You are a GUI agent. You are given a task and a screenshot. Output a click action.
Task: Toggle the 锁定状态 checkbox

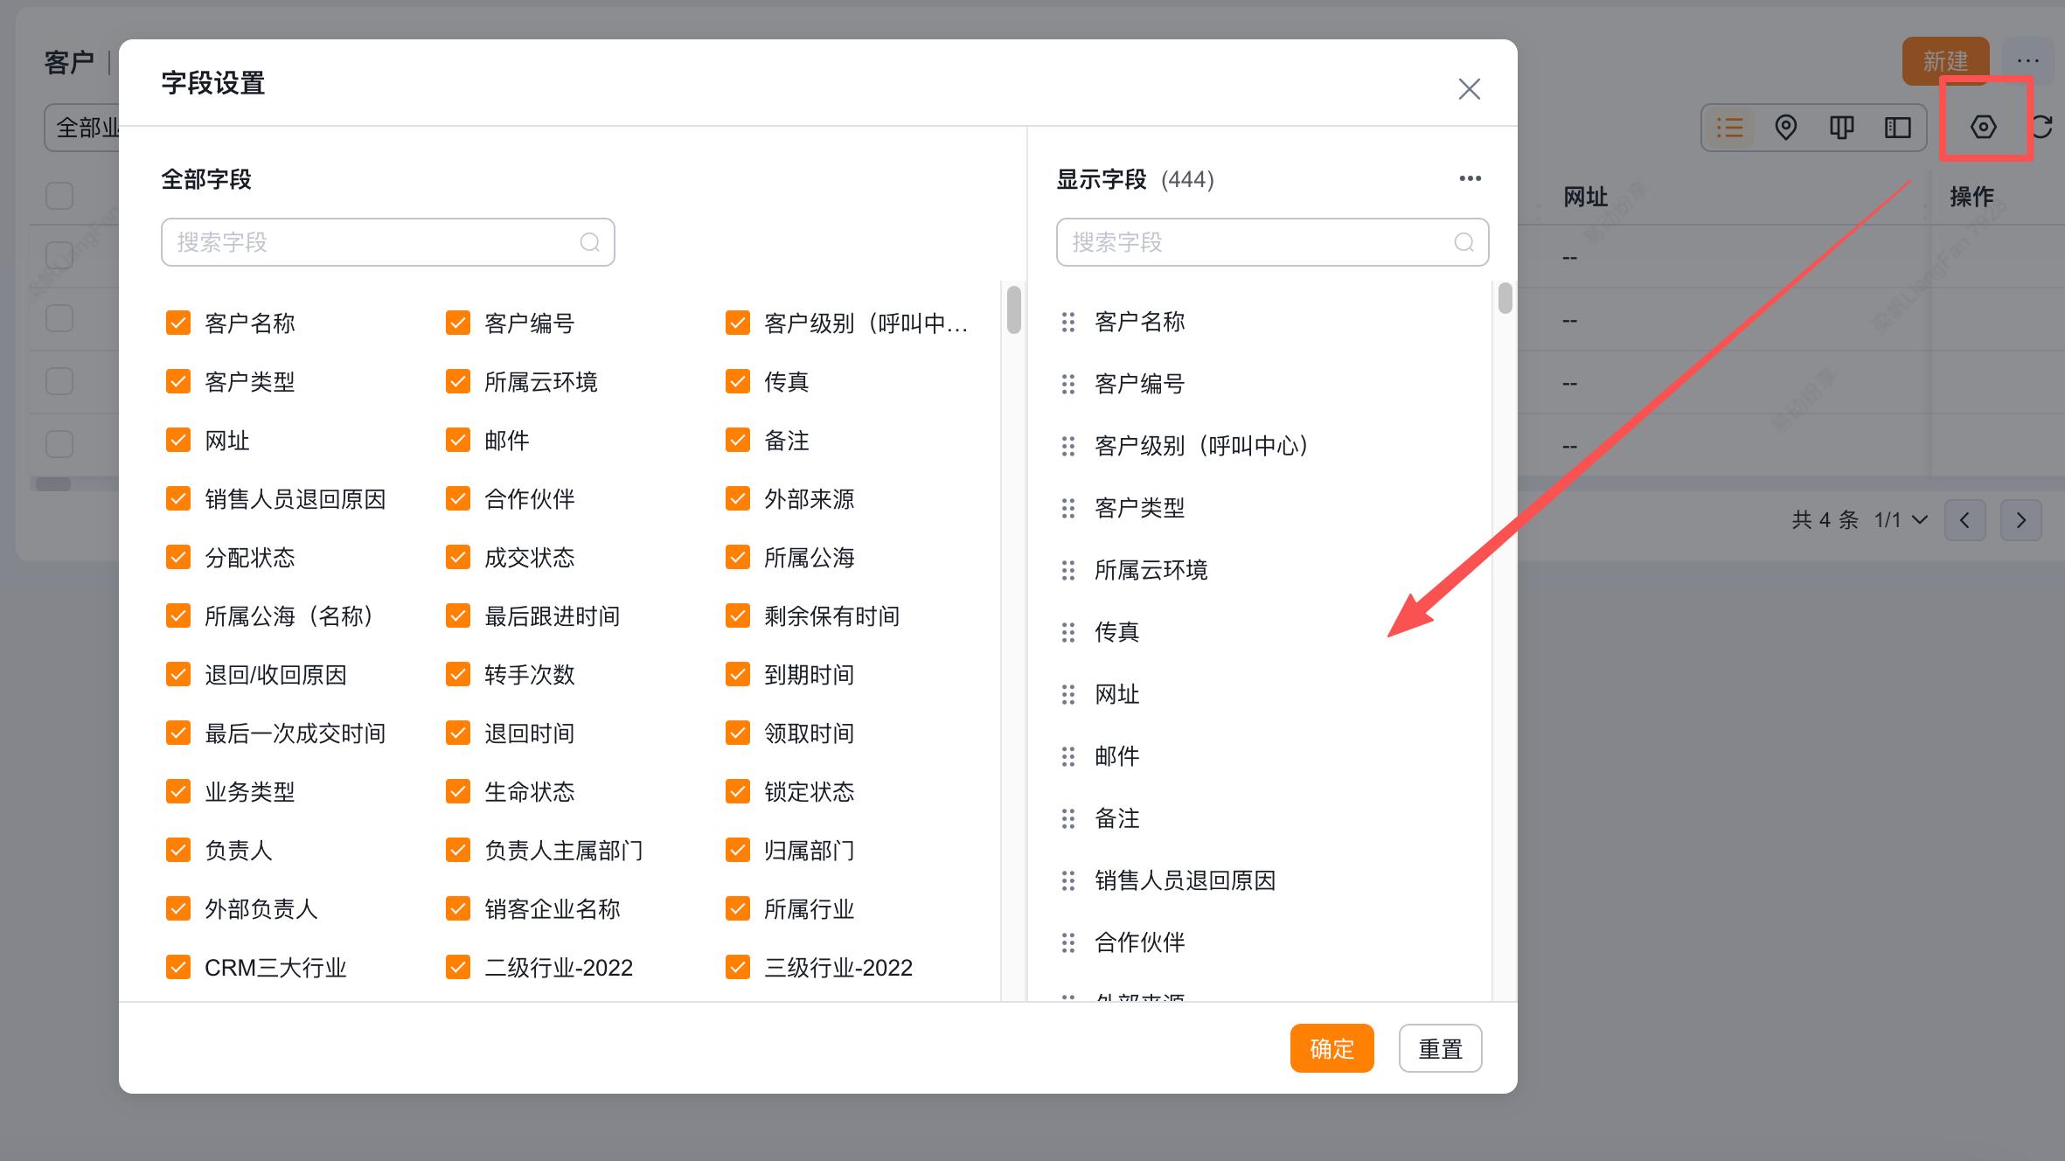point(738,791)
